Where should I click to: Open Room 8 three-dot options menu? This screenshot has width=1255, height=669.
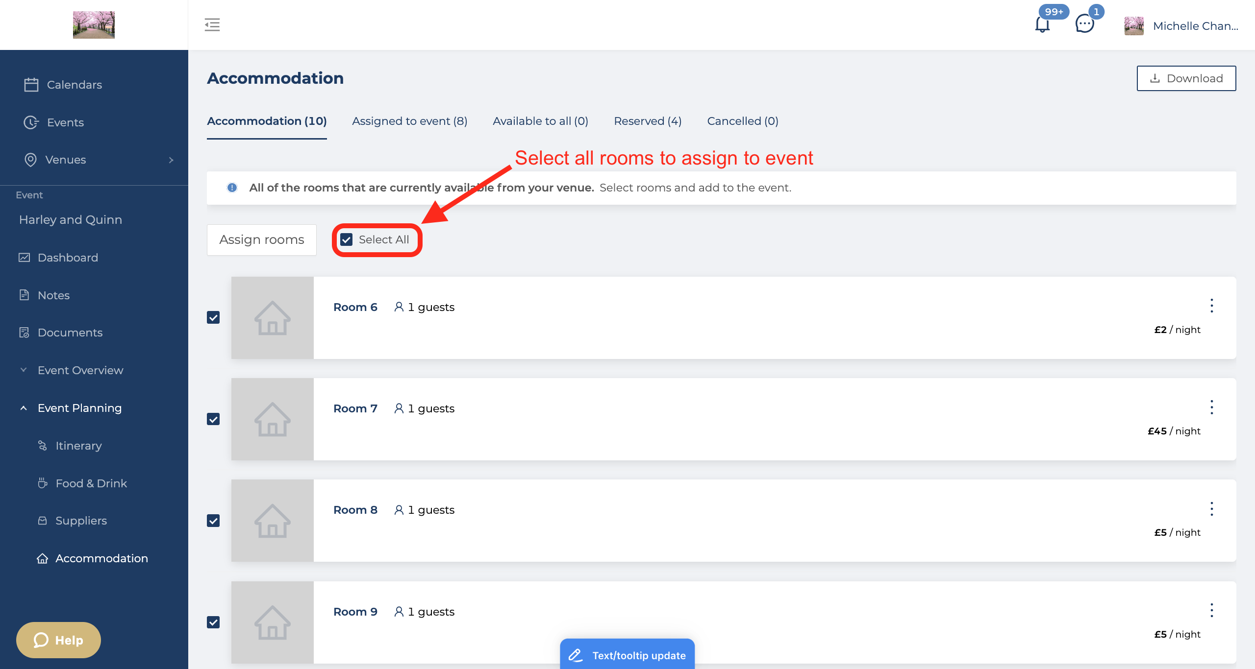click(1211, 509)
